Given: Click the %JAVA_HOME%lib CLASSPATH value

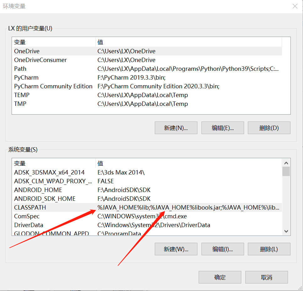Looking at the screenshot, I should tap(188, 207).
